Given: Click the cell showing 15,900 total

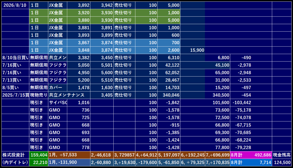Looking at the screenshot, I should 193,50.
